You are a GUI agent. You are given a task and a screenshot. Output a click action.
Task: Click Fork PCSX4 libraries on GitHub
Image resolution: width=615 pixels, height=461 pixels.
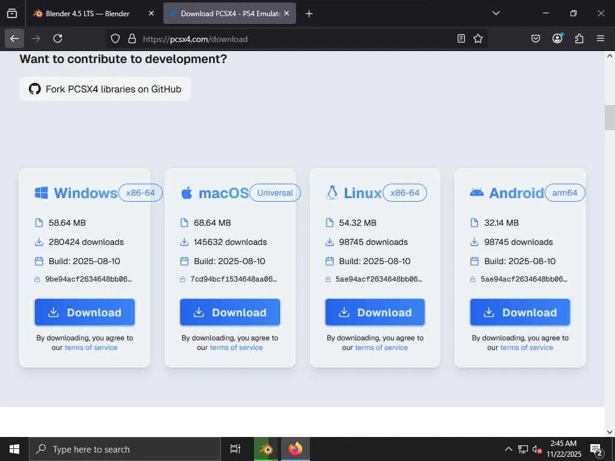tap(105, 89)
